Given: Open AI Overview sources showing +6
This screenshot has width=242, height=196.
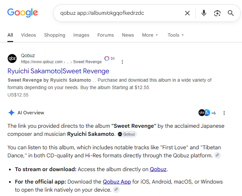Looking at the screenshot, I should [x=207, y=113].
